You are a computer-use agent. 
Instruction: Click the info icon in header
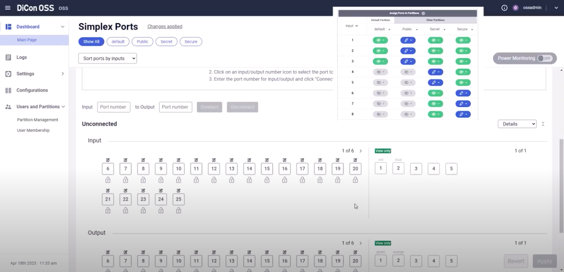click(x=504, y=8)
